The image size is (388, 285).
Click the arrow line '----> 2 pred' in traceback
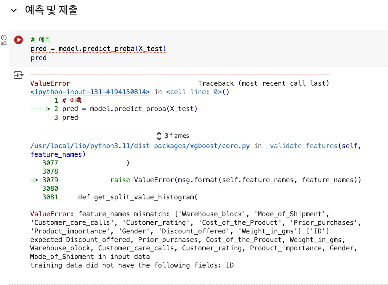114,109
